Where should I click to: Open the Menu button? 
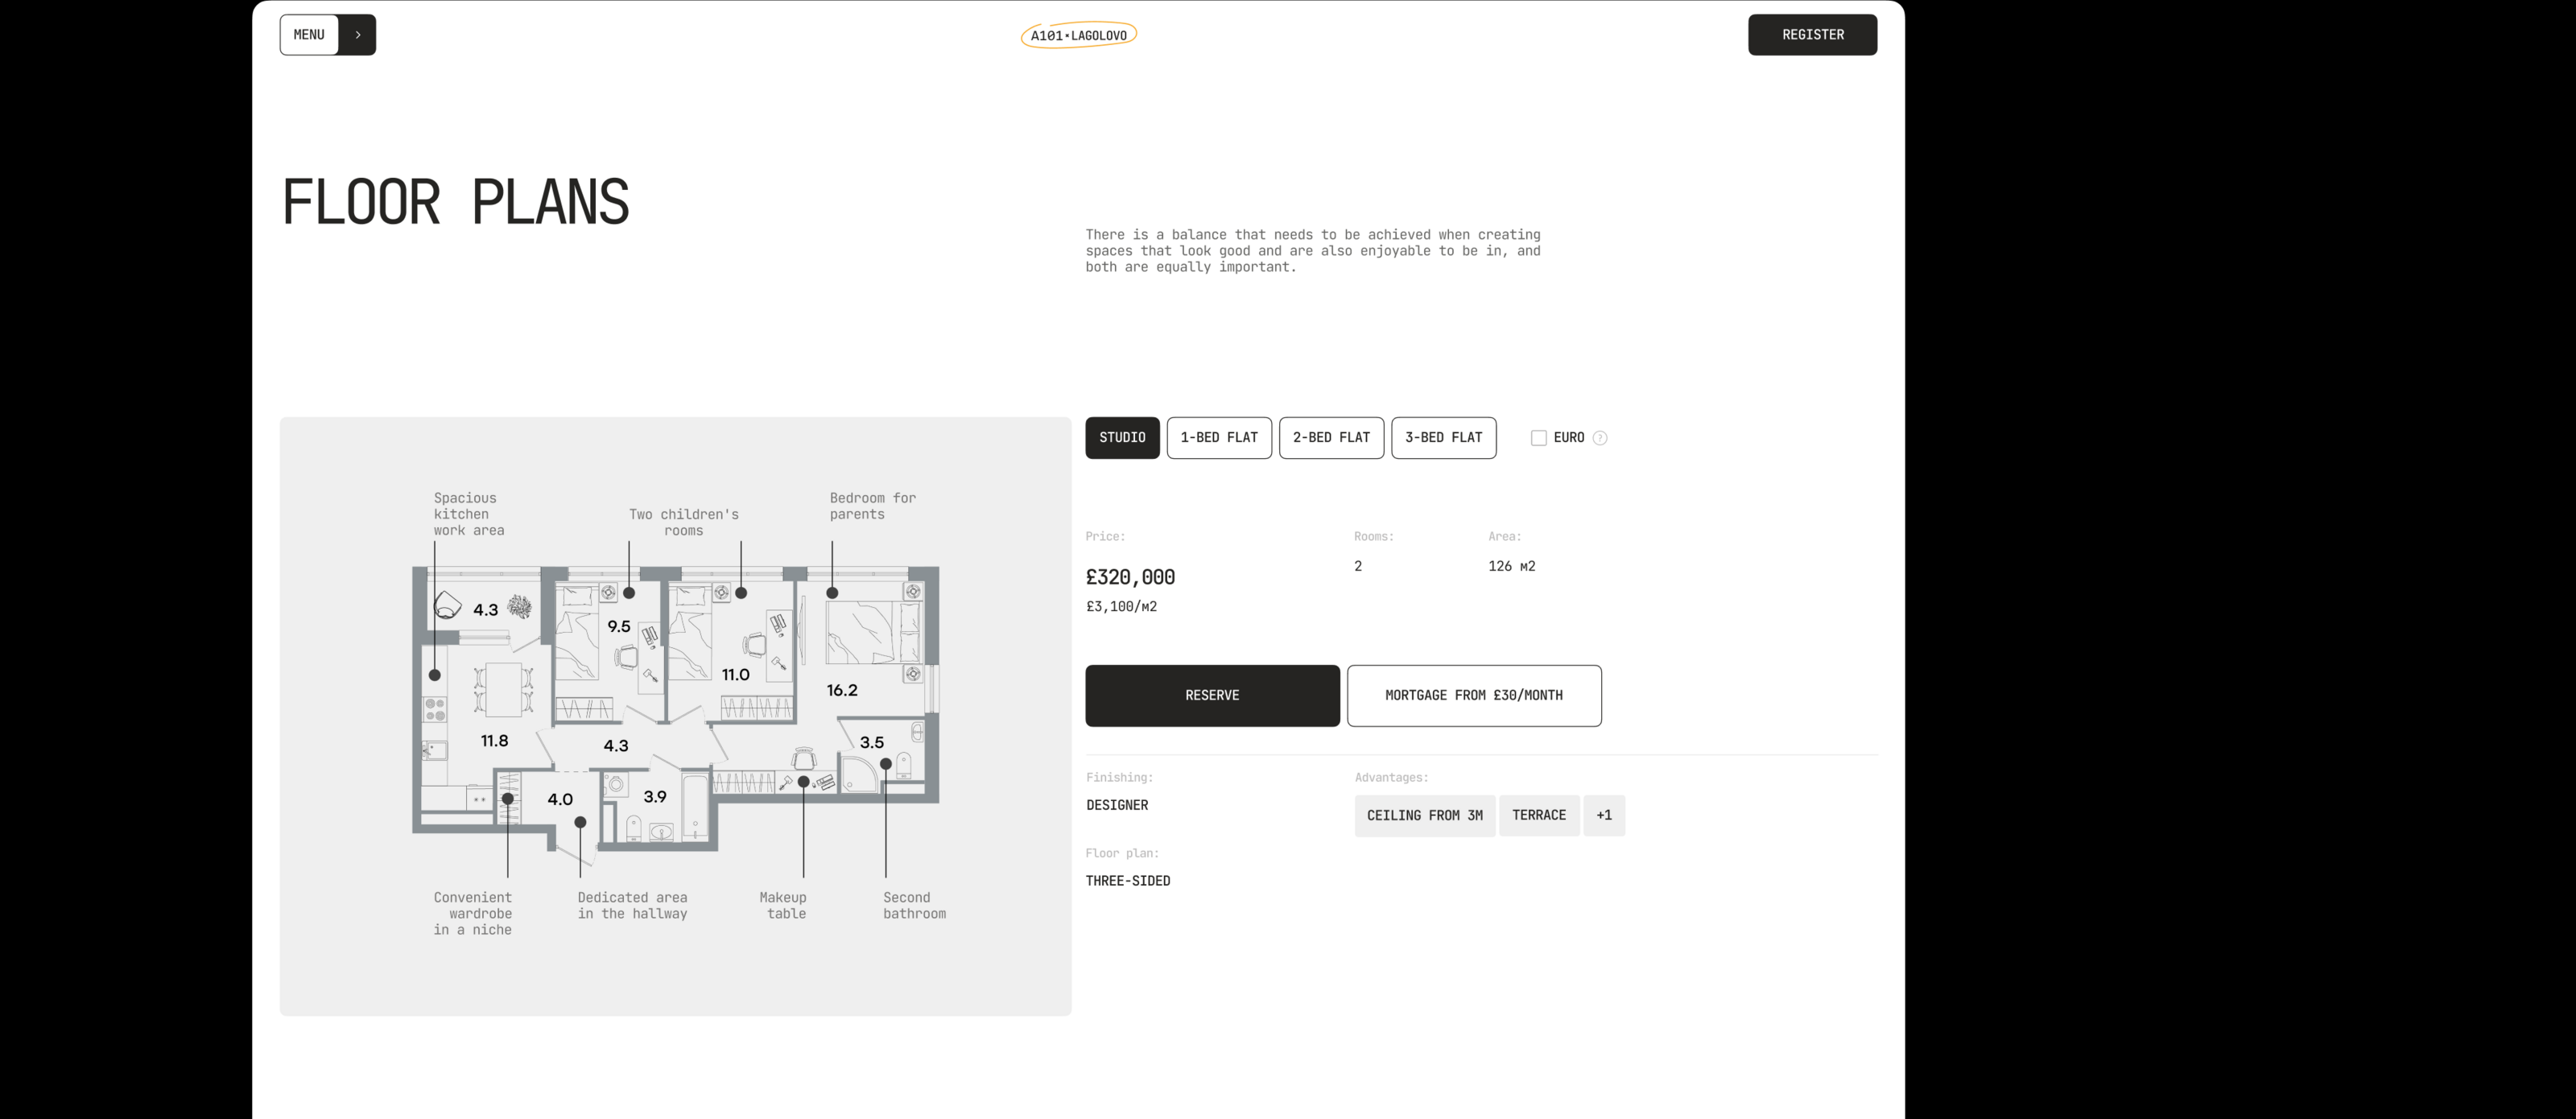tap(309, 35)
